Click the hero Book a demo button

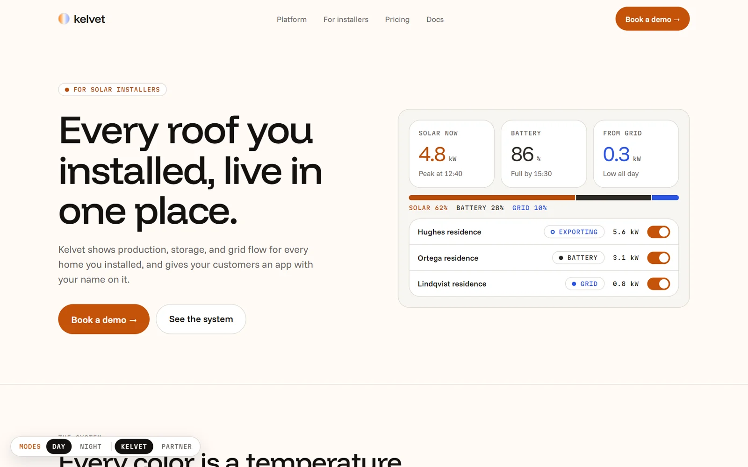(x=104, y=319)
